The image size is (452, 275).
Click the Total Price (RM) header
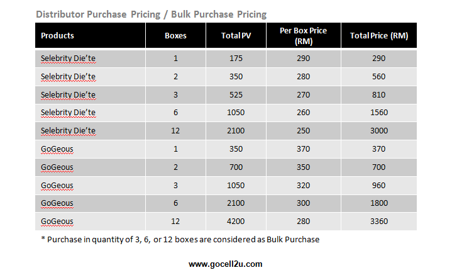(379, 35)
